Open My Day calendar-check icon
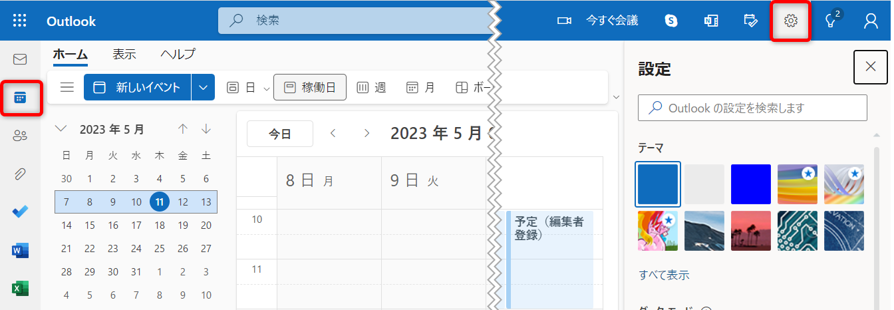The image size is (894, 310). [x=750, y=21]
